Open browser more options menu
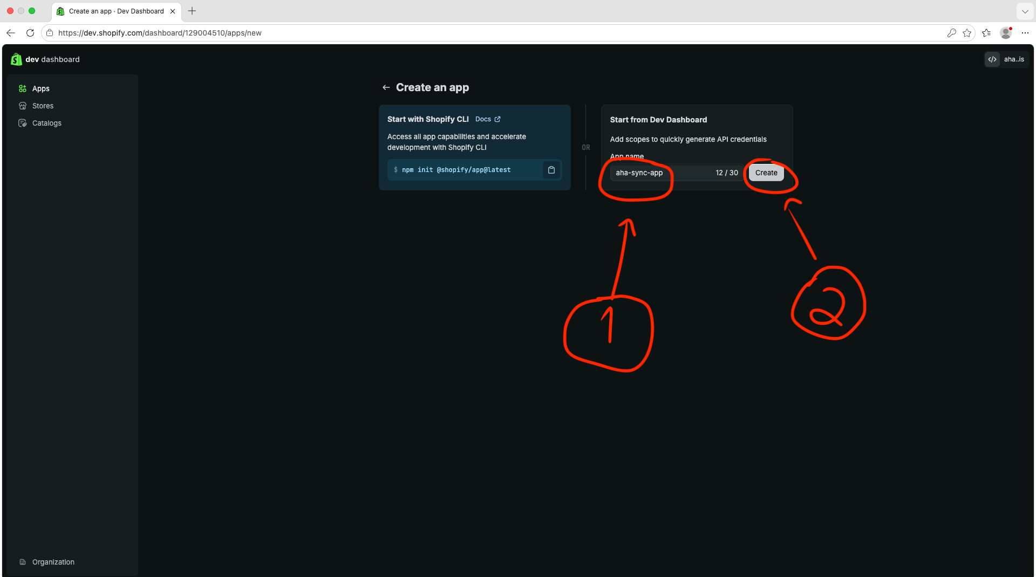 [1025, 33]
